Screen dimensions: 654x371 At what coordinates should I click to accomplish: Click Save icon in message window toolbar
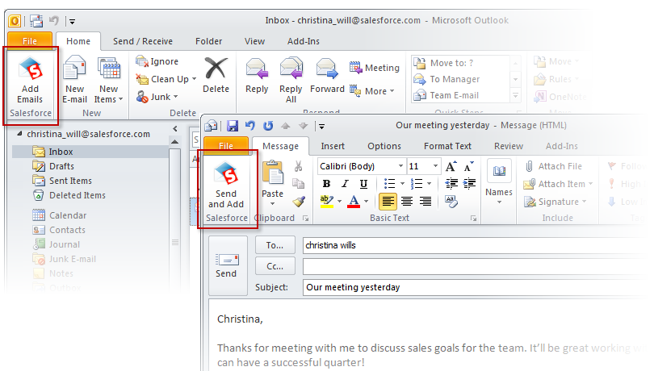[x=233, y=126]
